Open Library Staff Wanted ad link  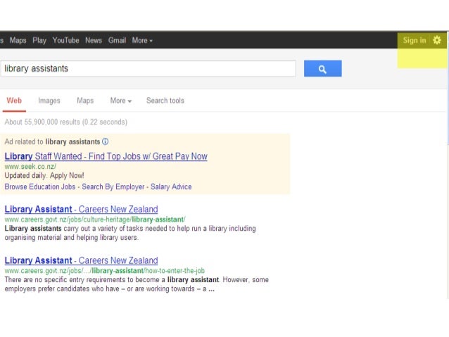click(106, 156)
